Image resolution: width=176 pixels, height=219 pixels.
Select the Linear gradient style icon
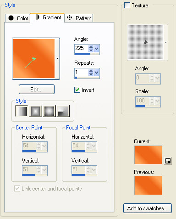point(22,111)
